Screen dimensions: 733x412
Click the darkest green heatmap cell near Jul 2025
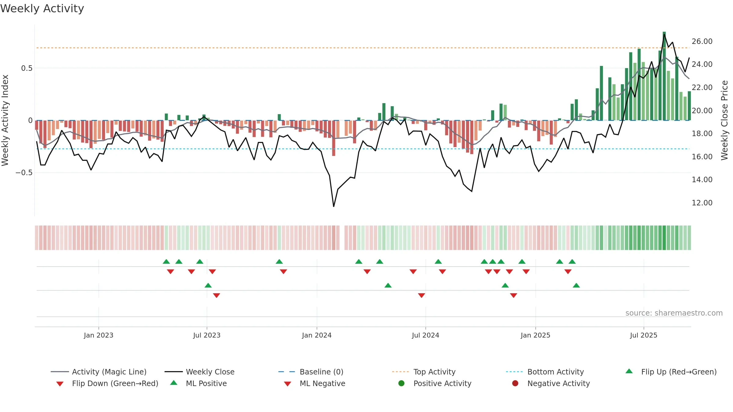(x=664, y=238)
